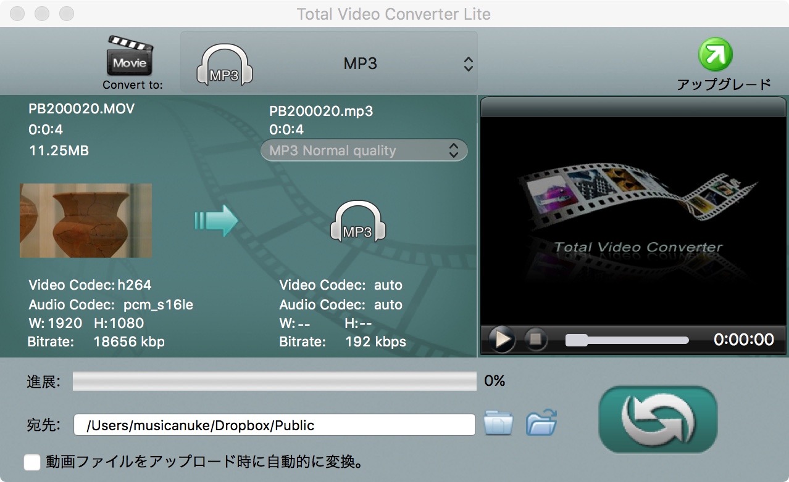Browse for destination folder
Image resolution: width=789 pixels, height=482 pixels.
point(498,424)
